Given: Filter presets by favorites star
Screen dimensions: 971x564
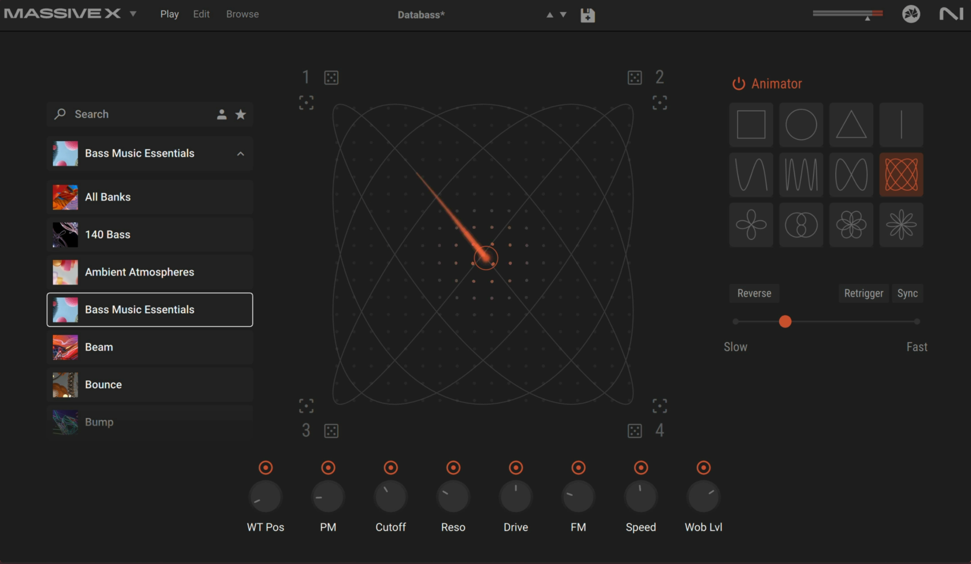Looking at the screenshot, I should tap(241, 114).
